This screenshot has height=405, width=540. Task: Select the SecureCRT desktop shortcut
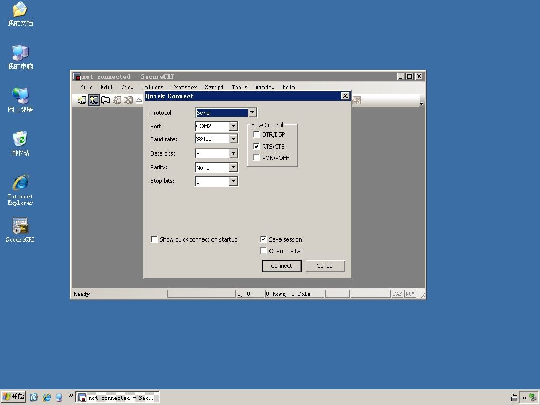(20, 230)
